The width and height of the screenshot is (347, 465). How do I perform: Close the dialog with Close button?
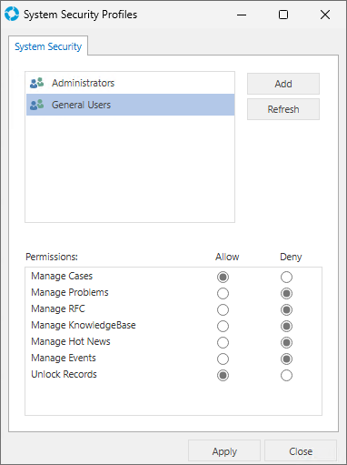coord(301,451)
